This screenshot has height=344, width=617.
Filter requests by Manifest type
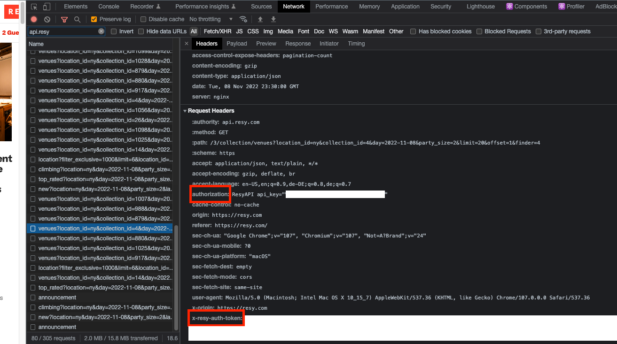tap(374, 31)
